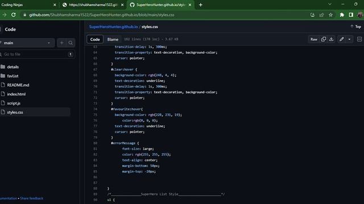The height and width of the screenshot is (204, 364).
Task: Close the Coding Ninjas tab
Action: 55,5
